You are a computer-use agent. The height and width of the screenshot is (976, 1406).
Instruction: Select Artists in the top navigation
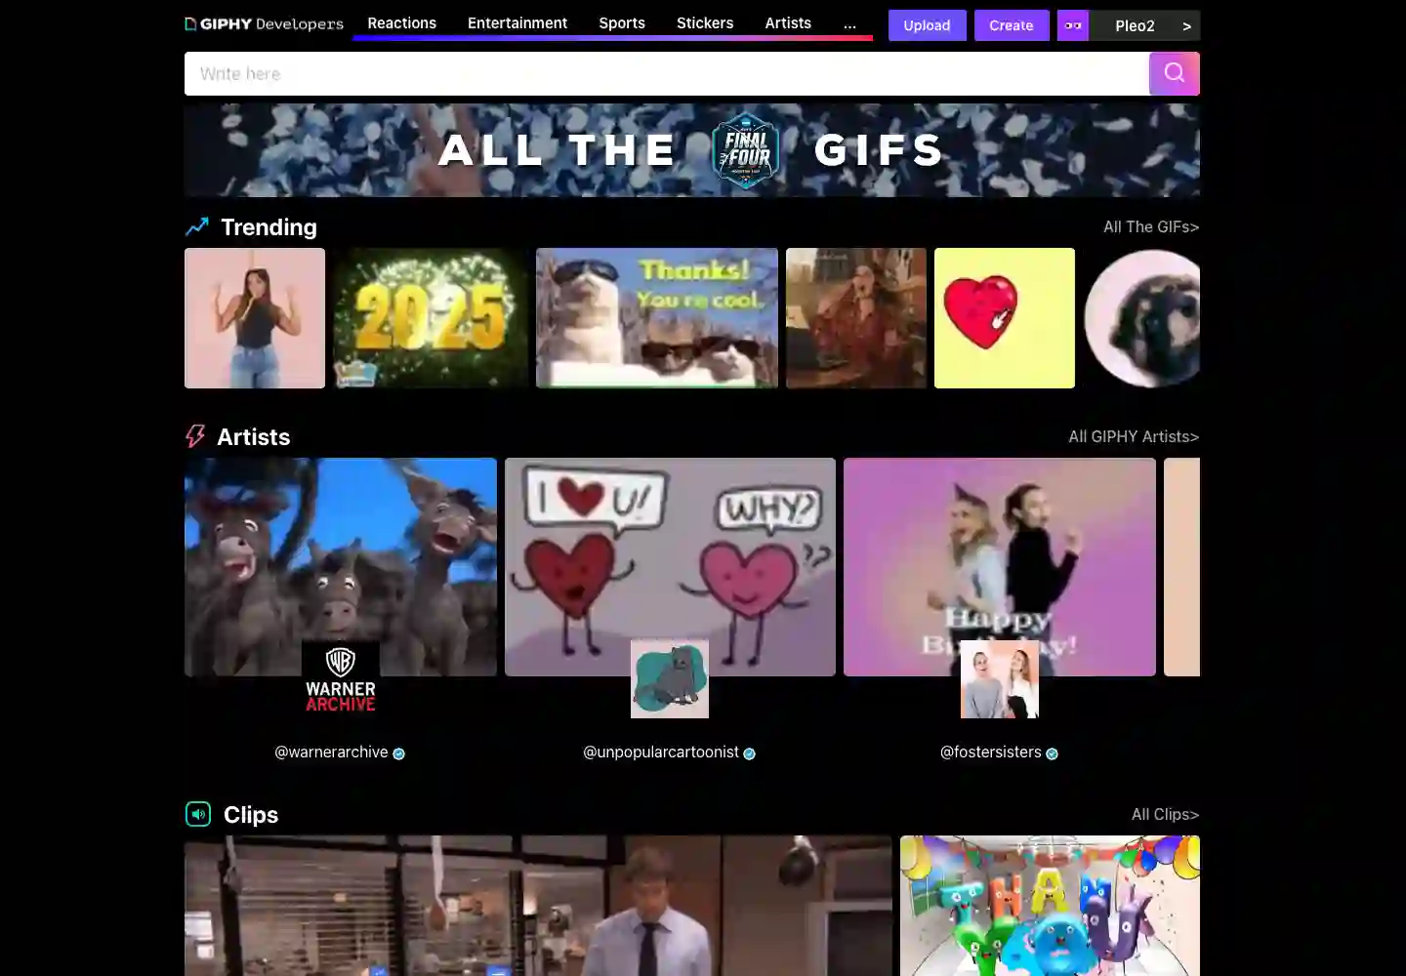coord(788,23)
